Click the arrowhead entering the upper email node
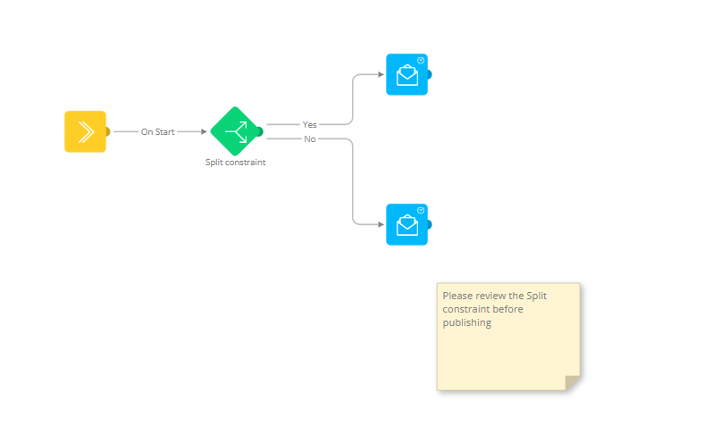The image size is (712, 426). coord(381,74)
